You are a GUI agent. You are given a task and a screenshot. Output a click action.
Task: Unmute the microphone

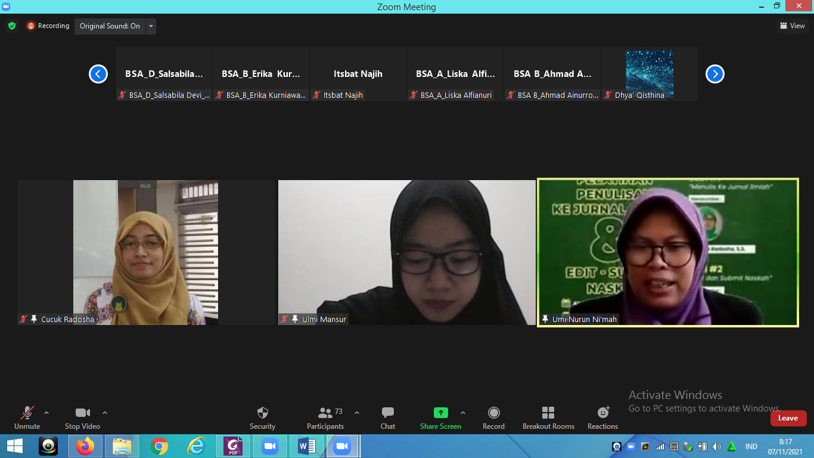click(x=27, y=417)
